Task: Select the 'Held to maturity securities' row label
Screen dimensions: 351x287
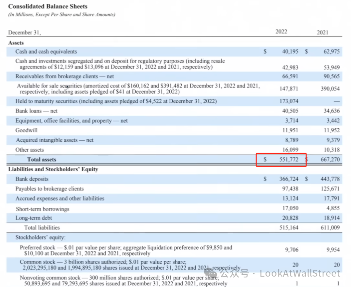Action: pyautogui.click(x=116, y=101)
